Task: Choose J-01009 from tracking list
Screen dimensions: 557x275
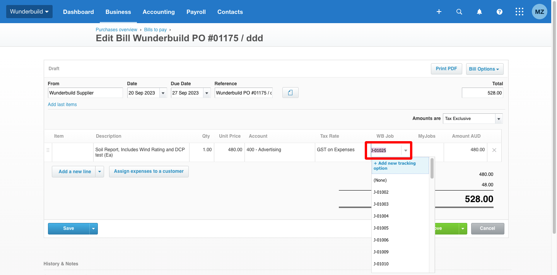Action: [400, 252]
